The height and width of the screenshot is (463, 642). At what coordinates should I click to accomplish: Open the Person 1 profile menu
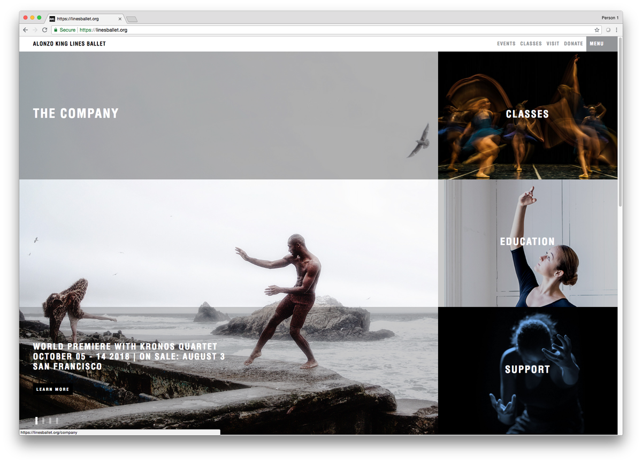pyautogui.click(x=609, y=17)
